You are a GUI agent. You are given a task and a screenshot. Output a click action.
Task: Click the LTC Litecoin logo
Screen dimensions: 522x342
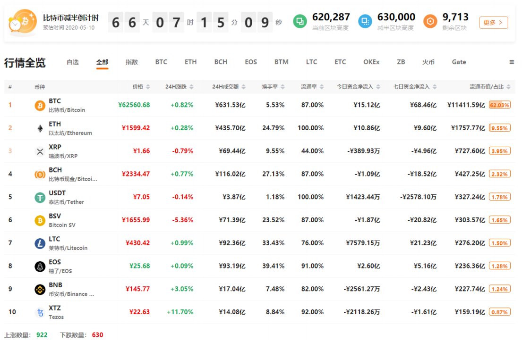tap(40, 243)
